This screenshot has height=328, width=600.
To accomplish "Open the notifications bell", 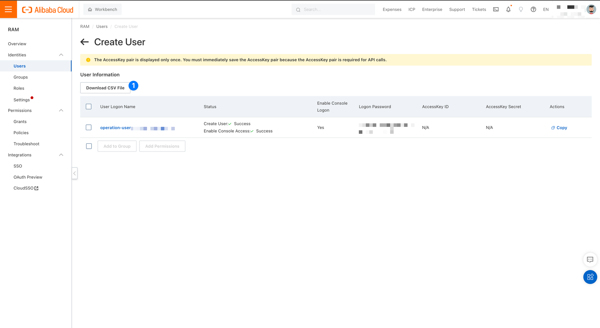I will (508, 9).
